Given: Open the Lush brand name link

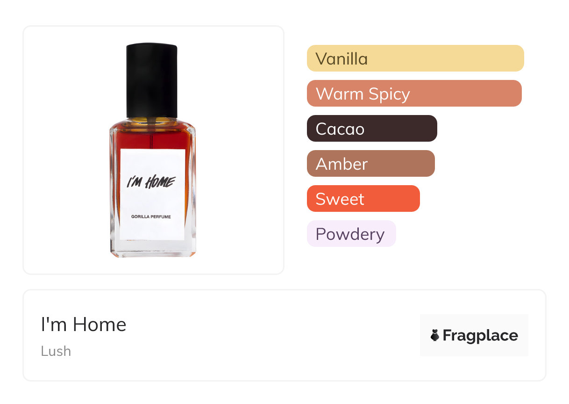Looking at the screenshot, I should point(56,351).
